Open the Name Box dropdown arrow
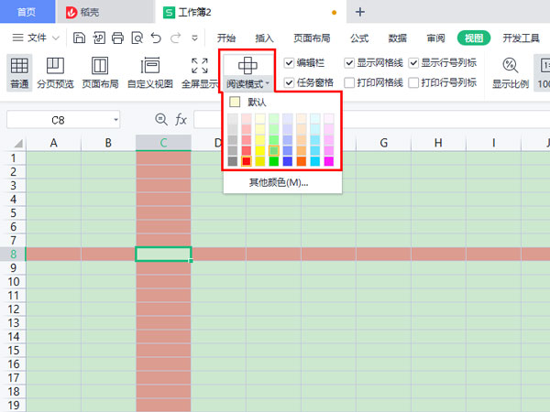Screen dimensions: 550x412 pos(116,119)
